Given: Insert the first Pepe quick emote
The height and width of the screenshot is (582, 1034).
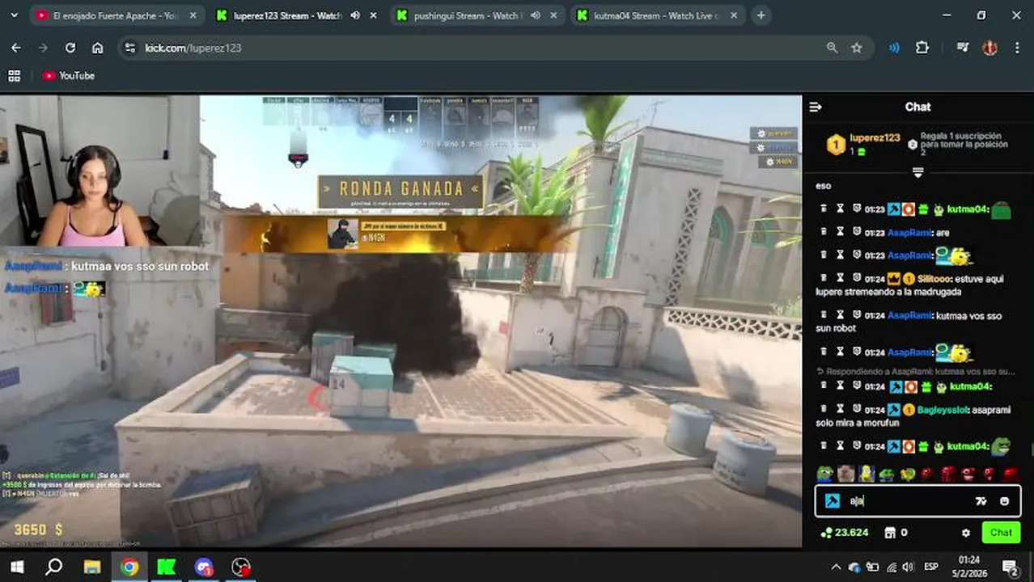Looking at the screenshot, I should tap(824, 474).
